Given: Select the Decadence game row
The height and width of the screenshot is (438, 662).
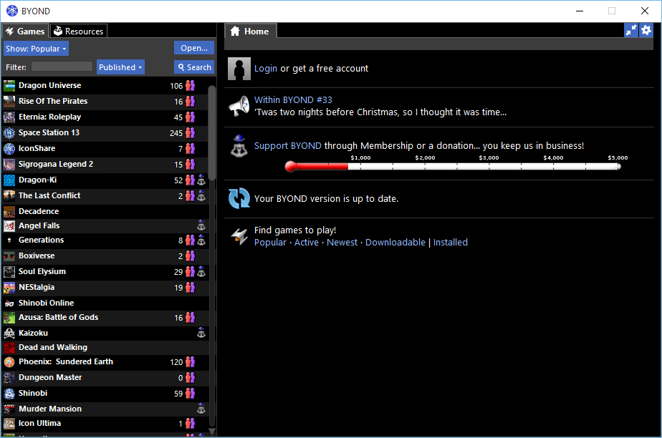Looking at the screenshot, I should (x=105, y=212).
